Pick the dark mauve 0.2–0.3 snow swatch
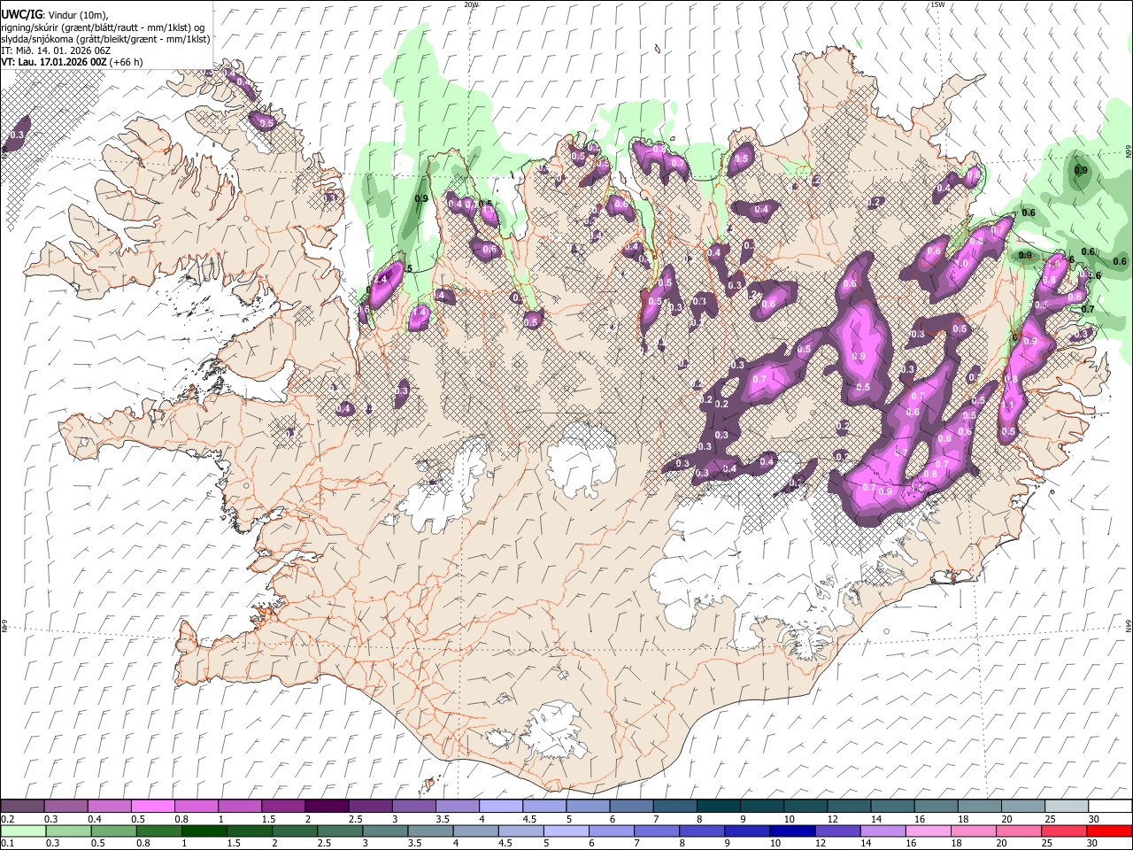This screenshot has height=850, width=1133. click(x=22, y=806)
